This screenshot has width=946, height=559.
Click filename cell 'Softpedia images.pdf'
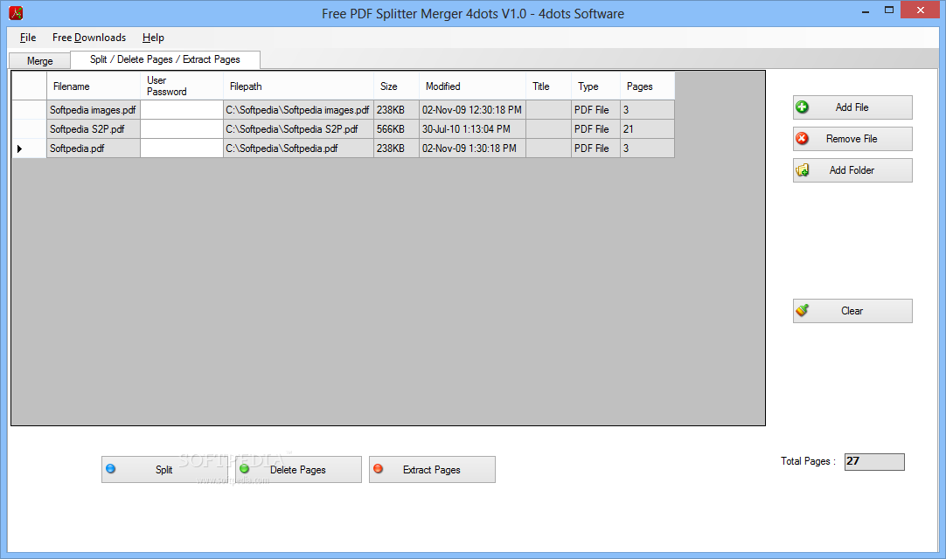pyautogui.click(x=94, y=110)
